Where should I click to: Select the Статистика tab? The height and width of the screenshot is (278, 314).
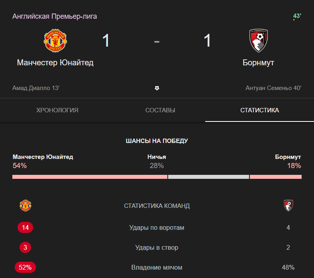[259, 110]
